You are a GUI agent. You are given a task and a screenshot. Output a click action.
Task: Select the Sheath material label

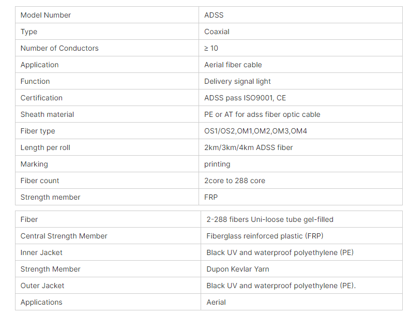(x=47, y=114)
